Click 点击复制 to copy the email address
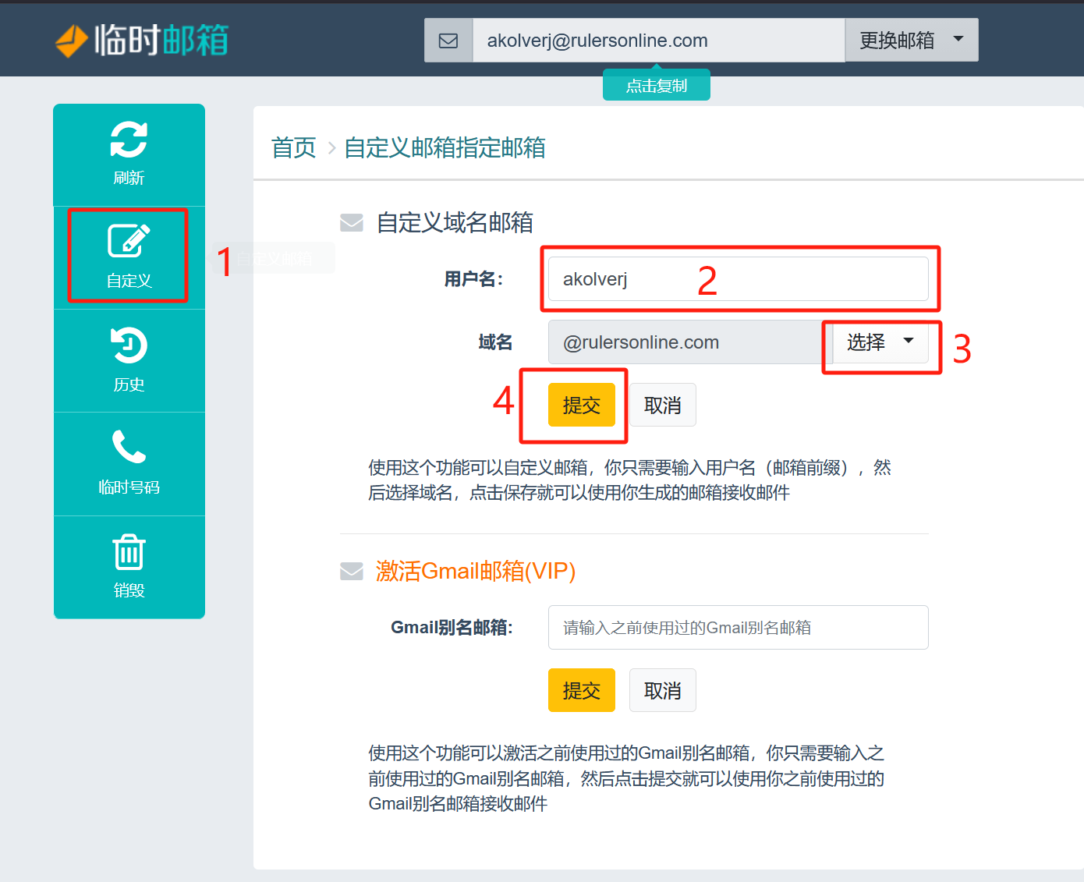Viewport: 1084px width, 882px height. tap(656, 85)
